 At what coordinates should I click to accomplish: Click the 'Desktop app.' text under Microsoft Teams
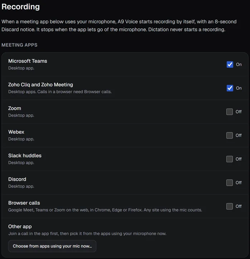tap(21, 68)
